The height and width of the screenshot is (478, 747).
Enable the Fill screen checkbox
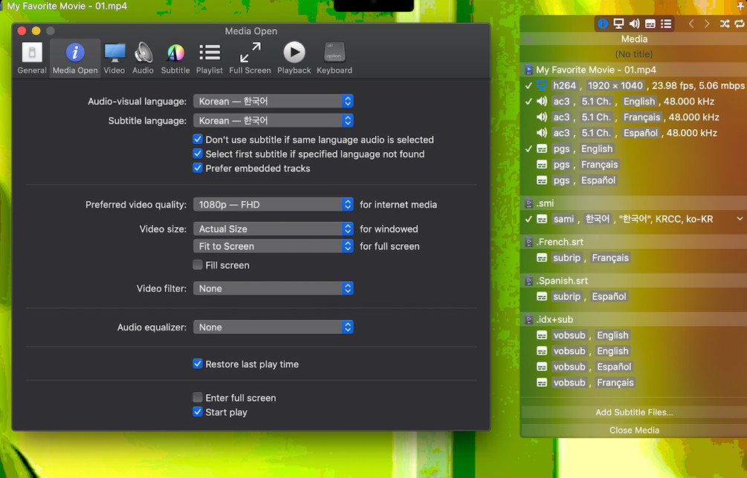pos(198,265)
